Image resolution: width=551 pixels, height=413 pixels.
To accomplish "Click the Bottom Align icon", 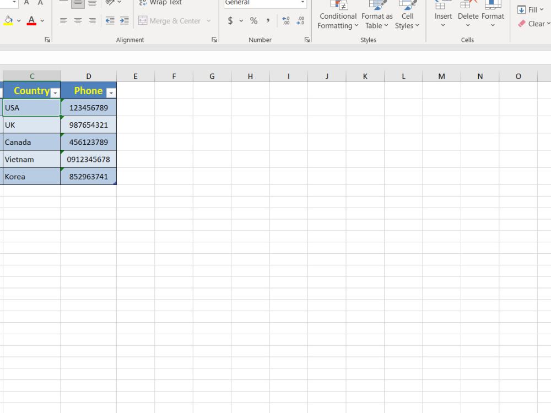I will click(x=92, y=3).
